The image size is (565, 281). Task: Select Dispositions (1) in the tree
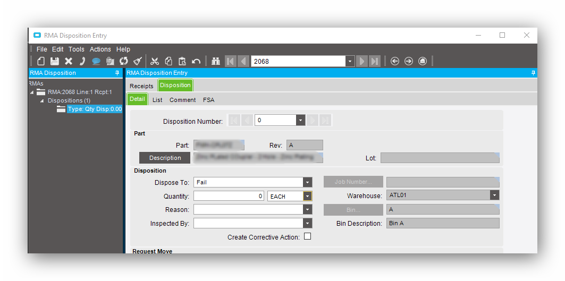pyautogui.click(x=69, y=100)
